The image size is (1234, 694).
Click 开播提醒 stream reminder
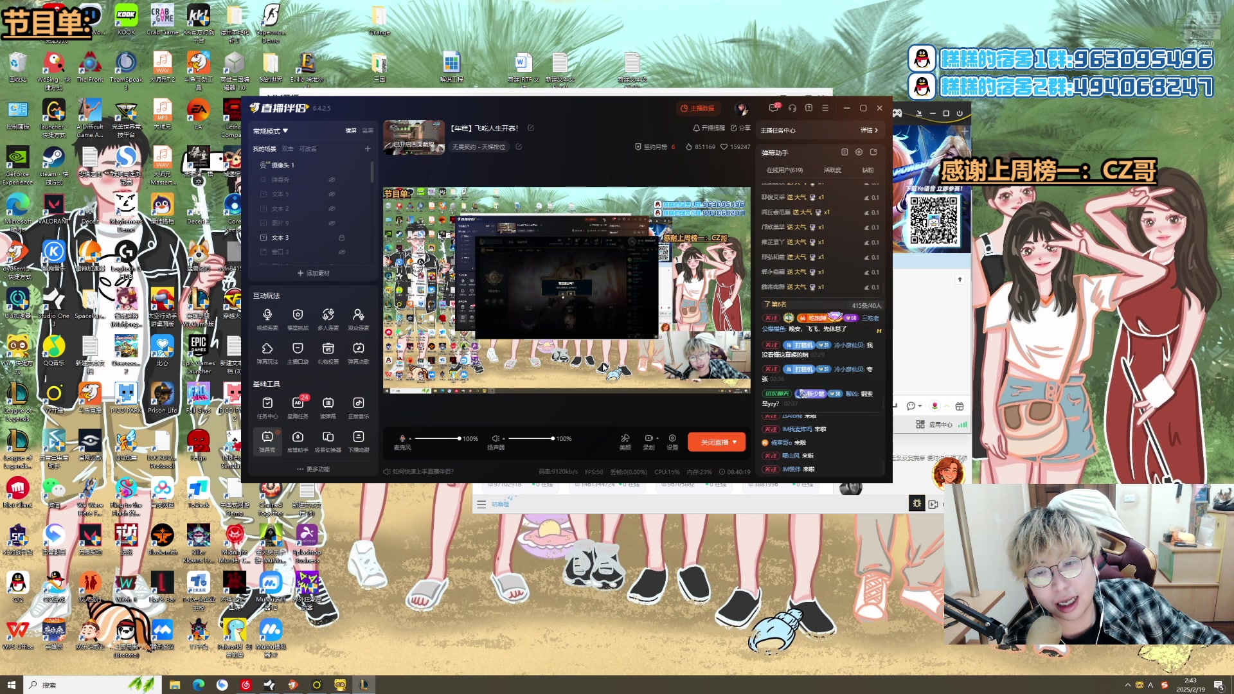pos(709,128)
